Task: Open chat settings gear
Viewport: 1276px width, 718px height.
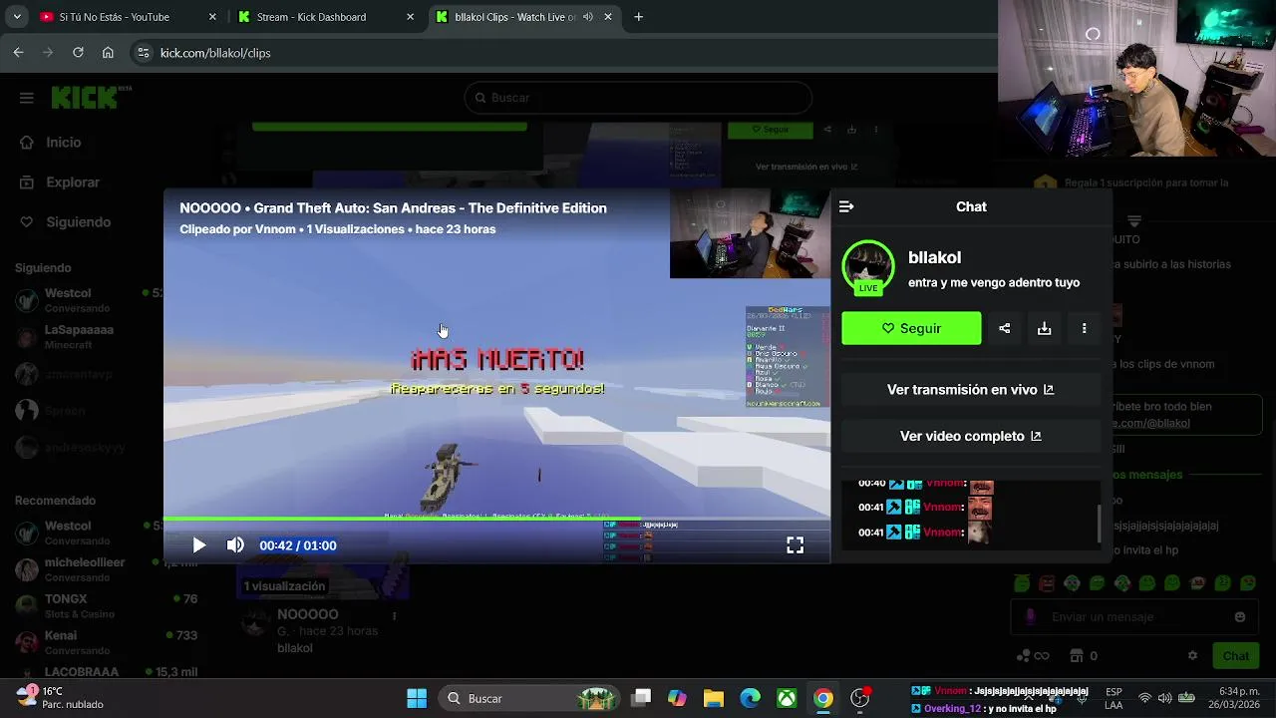Action: [x=1192, y=656]
